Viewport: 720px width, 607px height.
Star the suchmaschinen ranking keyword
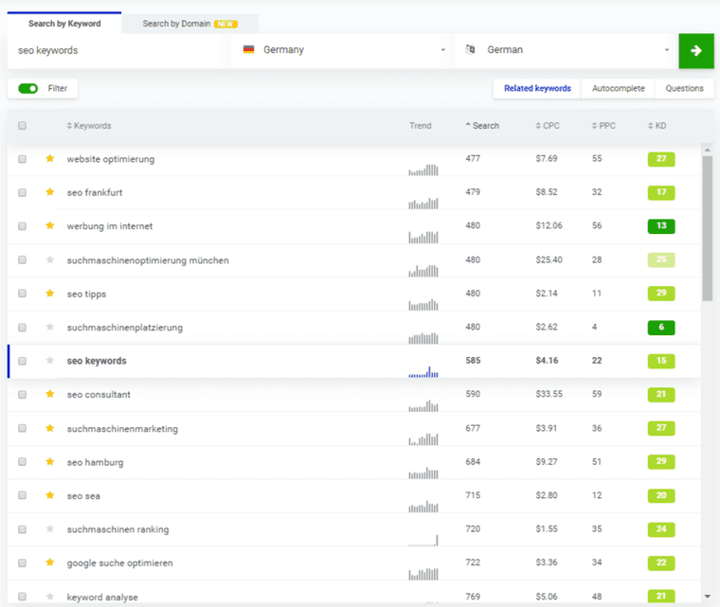[50, 529]
